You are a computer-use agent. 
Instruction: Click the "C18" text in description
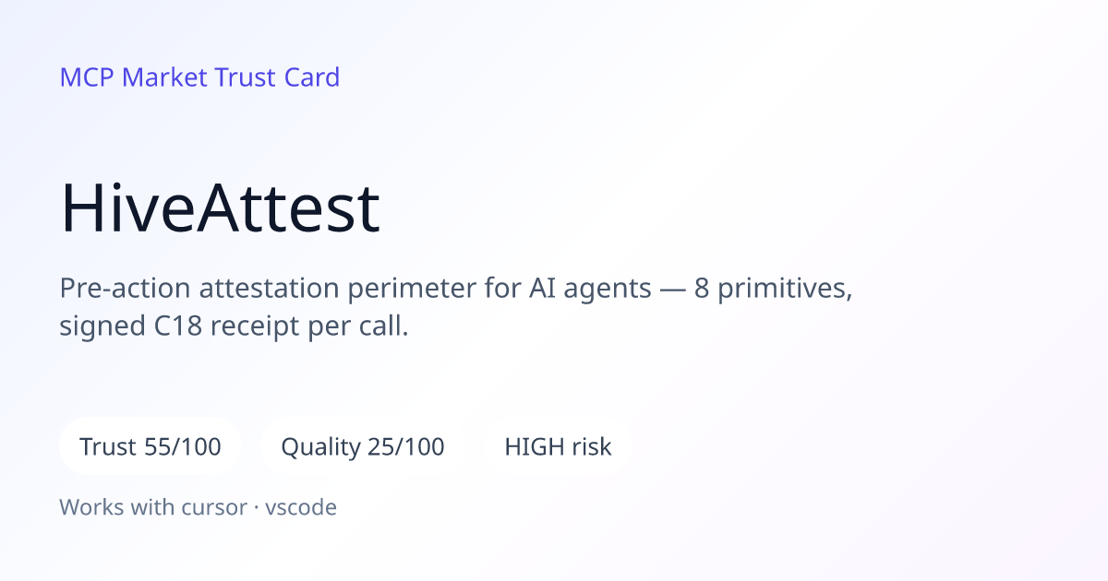click(174, 327)
